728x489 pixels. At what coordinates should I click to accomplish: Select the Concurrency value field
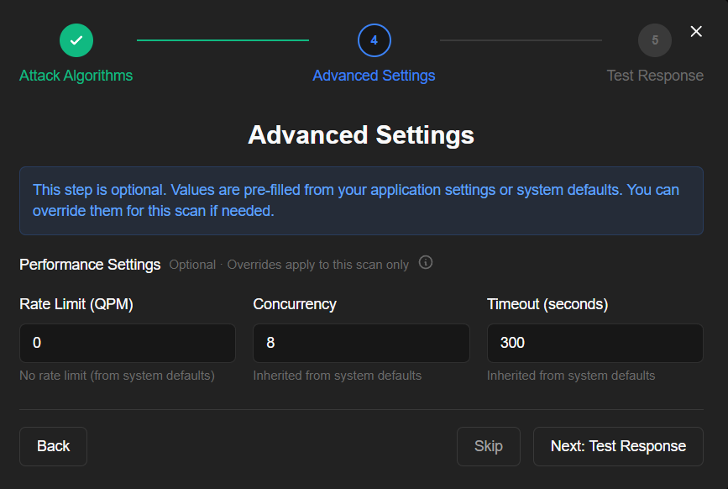pos(361,343)
